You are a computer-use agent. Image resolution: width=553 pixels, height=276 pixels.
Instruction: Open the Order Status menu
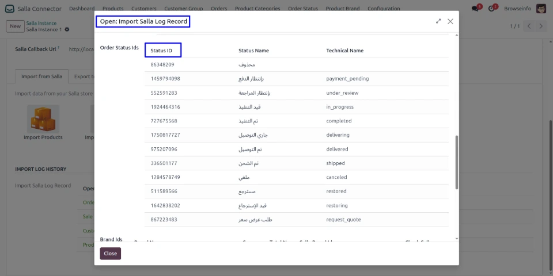[x=302, y=9]
